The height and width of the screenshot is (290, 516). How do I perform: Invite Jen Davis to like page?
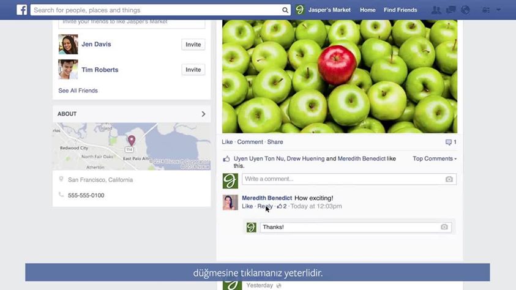[193, 45]
